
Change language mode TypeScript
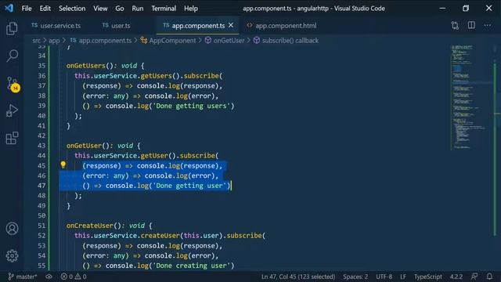[428, 277]
